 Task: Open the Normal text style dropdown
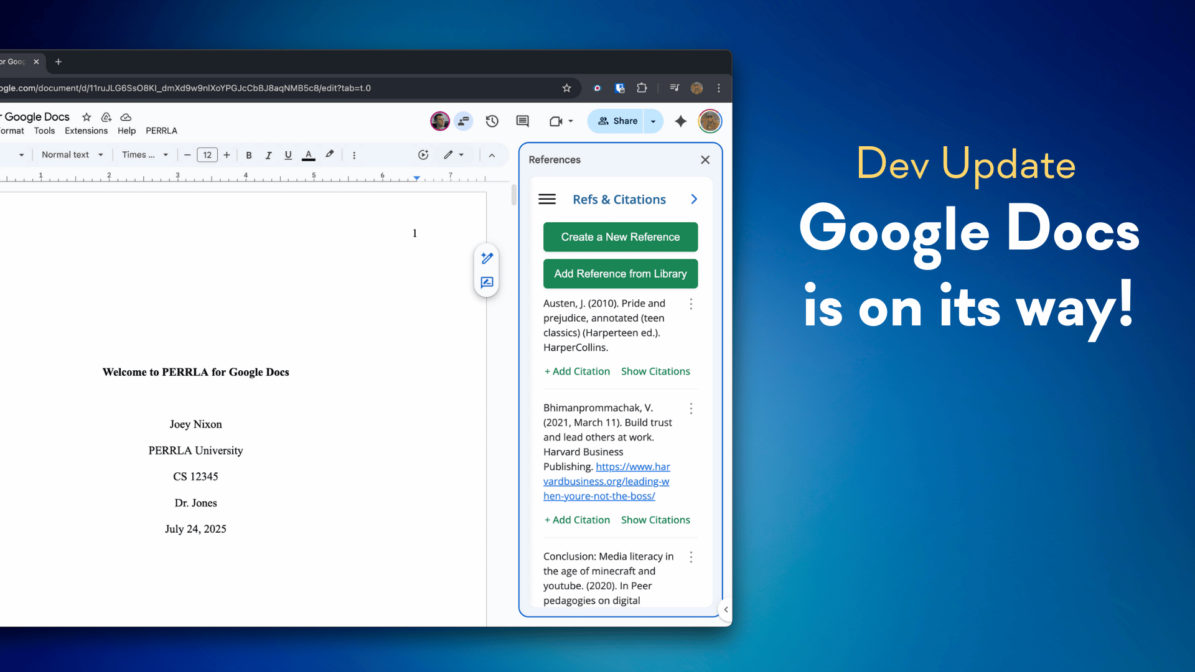pyautogui.click(x=72, y=155)
